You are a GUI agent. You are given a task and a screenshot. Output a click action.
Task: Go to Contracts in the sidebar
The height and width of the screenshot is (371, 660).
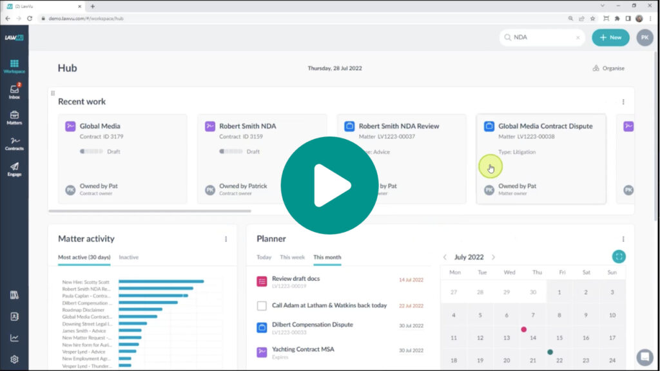[x=14, y=144]
